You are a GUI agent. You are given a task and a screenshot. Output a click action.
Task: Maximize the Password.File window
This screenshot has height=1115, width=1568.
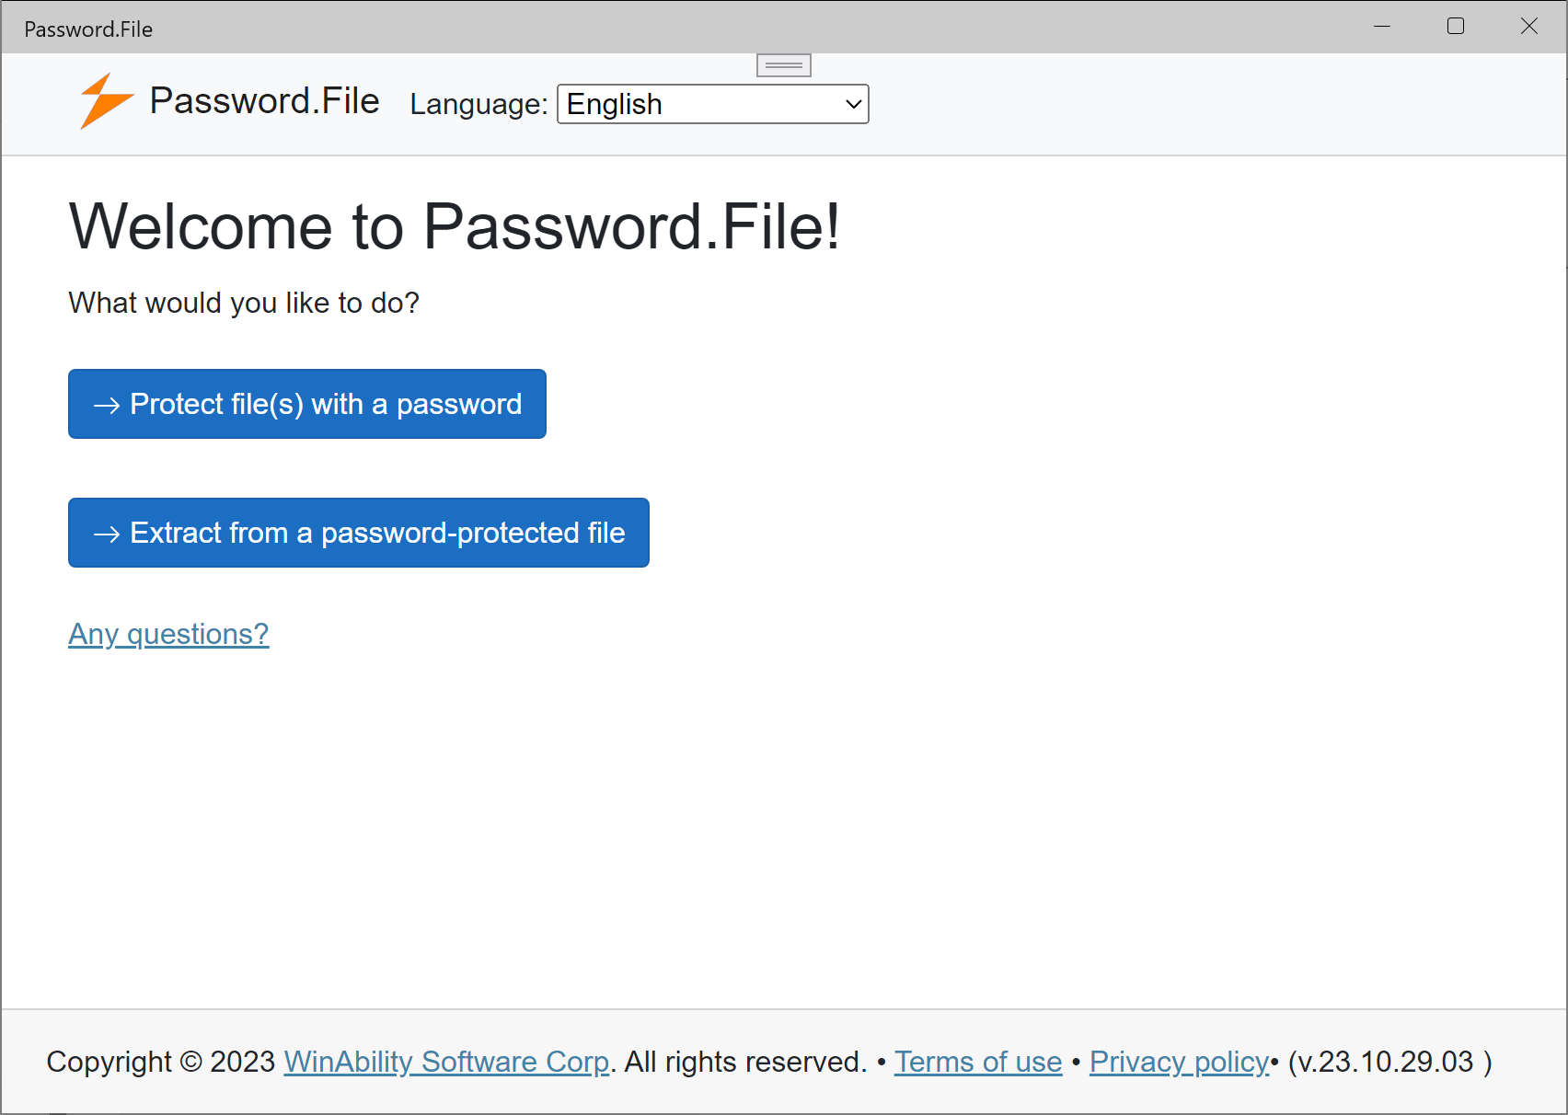tap(1456, 27)
